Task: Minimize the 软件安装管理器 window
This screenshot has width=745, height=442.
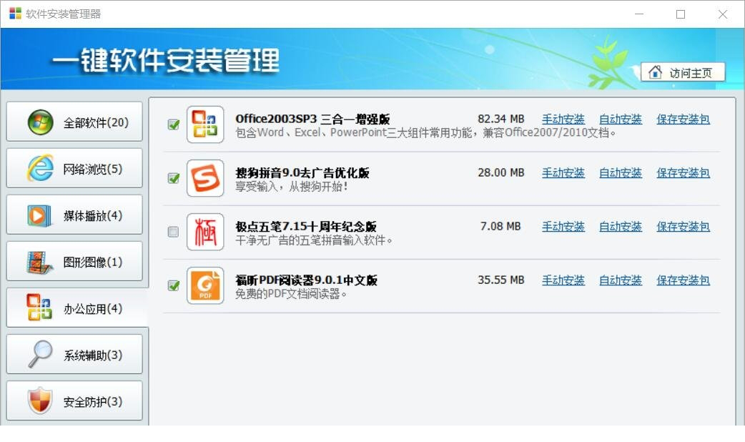Action: [x=639, y=14]
